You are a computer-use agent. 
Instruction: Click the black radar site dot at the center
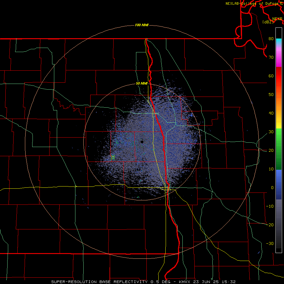pyautogui.click(x=142, y=142)
